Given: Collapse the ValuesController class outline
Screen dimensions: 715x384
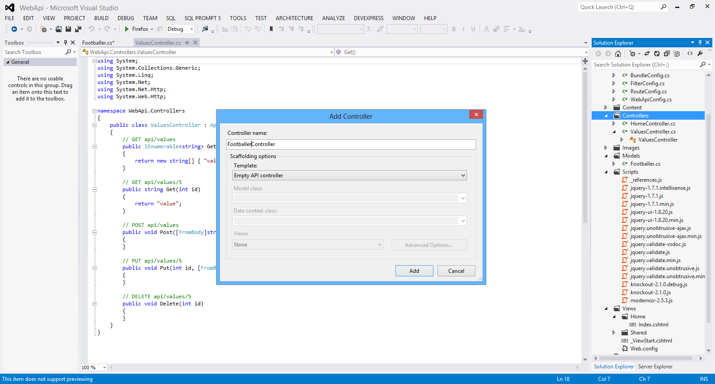Looking at the screenshot, I should [x=94, y=125].
